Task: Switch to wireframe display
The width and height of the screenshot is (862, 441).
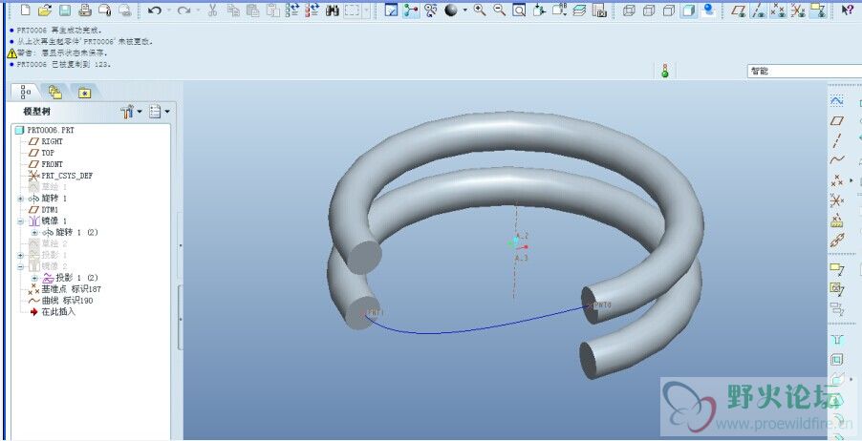Action: [x=629, y=10]
